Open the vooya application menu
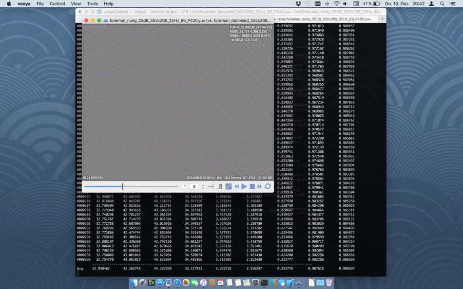This screenshot has width=463, height=289. pos(24,3)
